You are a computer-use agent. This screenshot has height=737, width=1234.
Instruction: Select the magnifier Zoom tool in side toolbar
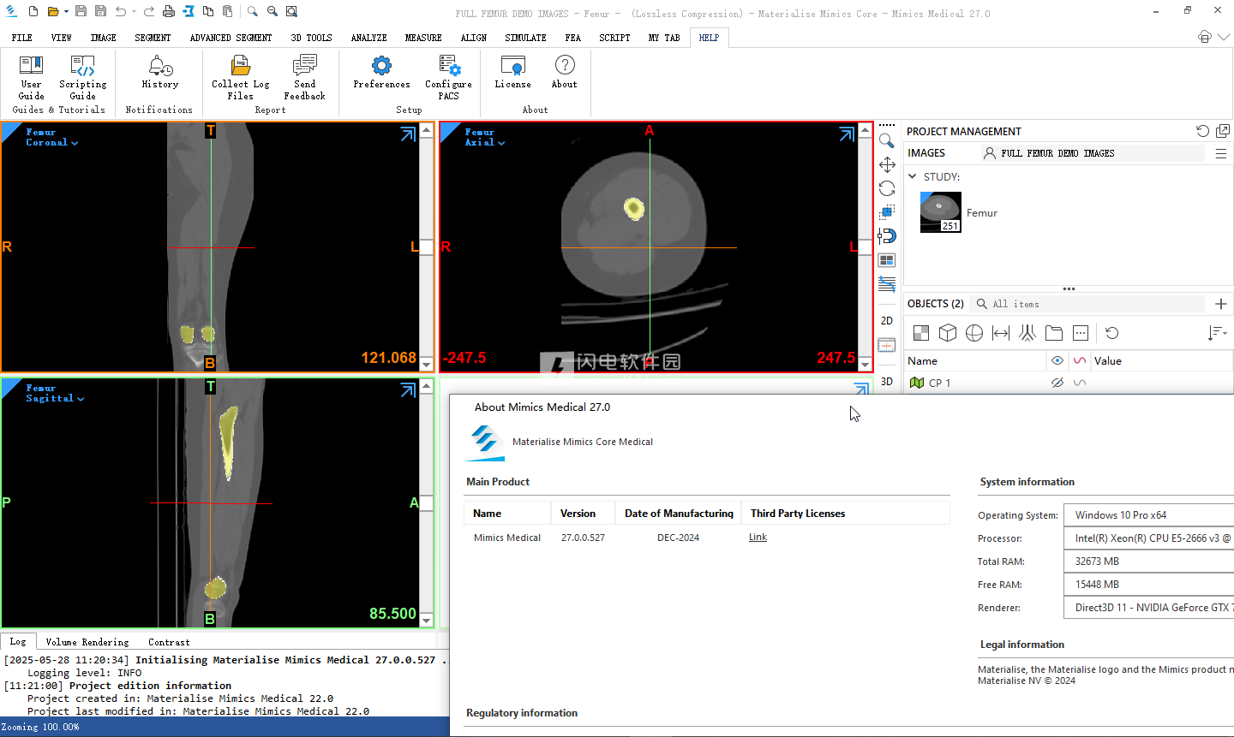click(887, 140)
